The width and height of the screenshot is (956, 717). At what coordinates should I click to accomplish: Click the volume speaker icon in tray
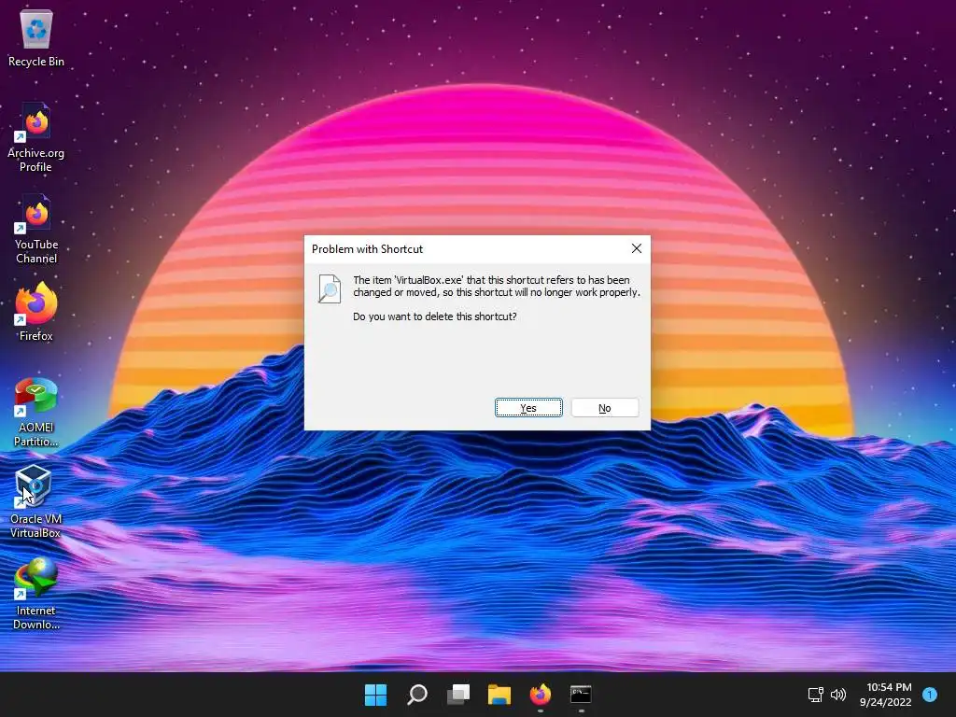838,695
